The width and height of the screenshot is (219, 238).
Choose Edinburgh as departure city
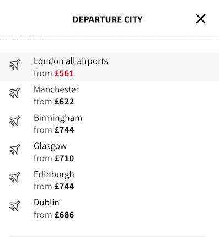click(109, 180)
